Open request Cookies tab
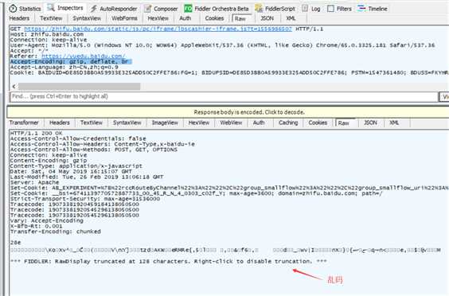This screenshot has width=449, height=296. 214,18
